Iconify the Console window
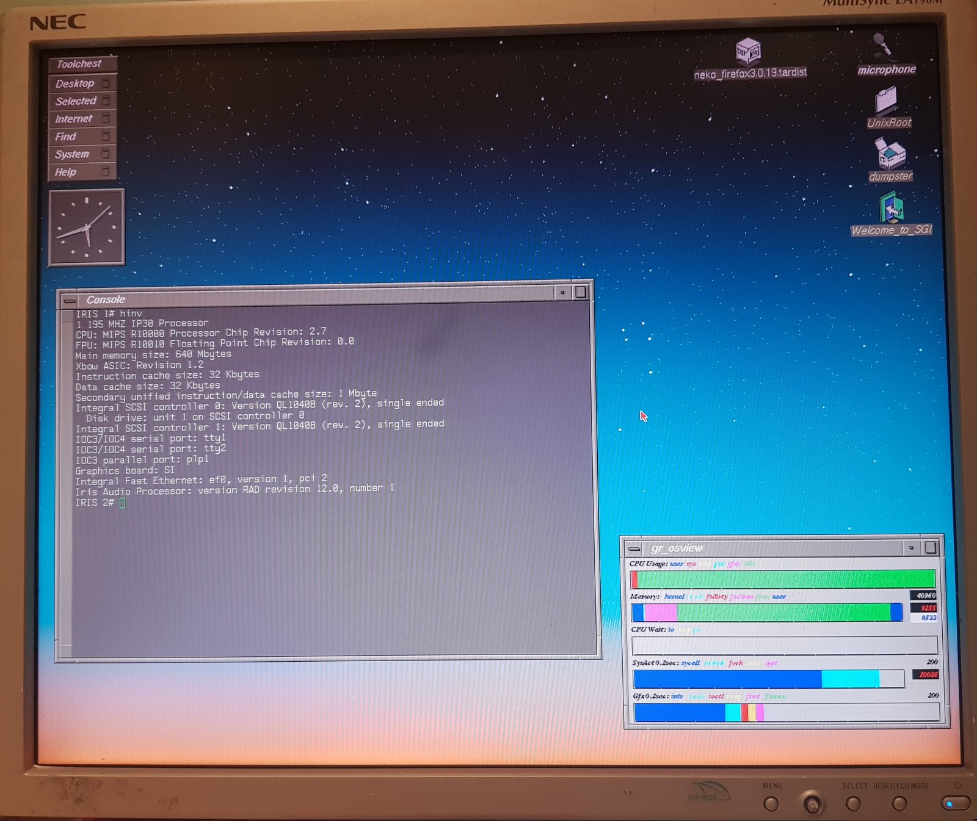977x821 pixels. [x=562, y=293]
